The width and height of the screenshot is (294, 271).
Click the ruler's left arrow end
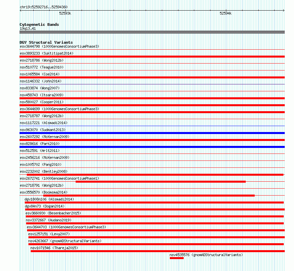(x=20, y=11)
